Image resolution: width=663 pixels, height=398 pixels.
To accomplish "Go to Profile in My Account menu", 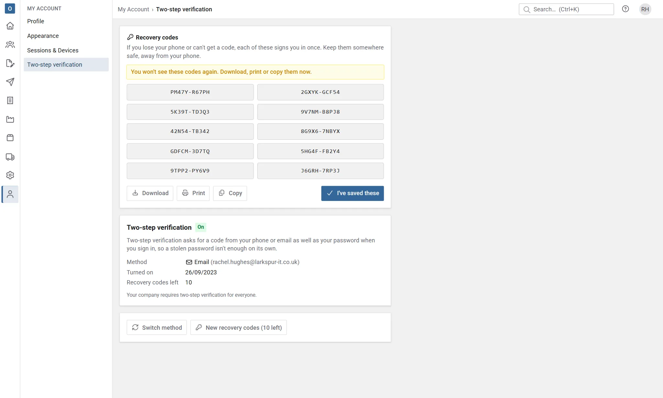I will click(66, 21).
